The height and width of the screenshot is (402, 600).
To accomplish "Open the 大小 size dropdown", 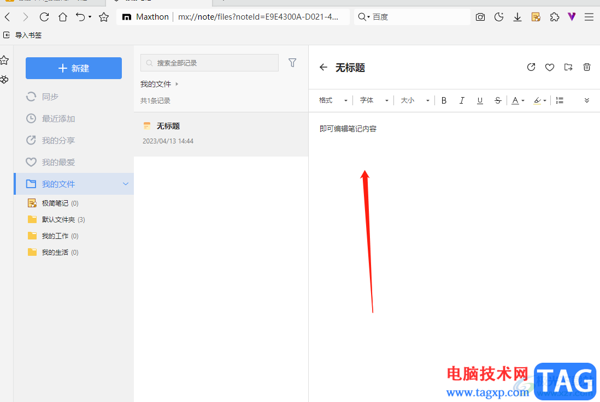I will coord(415,100).
